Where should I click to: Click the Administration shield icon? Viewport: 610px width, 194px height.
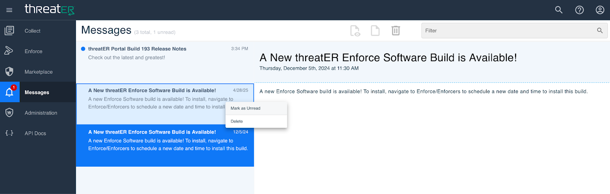coord(10,113)
